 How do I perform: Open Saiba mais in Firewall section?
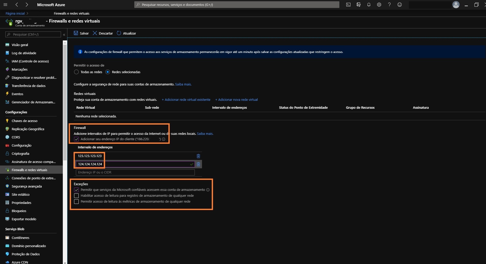[x=205, y=134]
